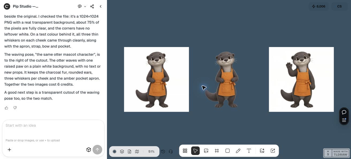This screenshot has height=159, width=351.
Task: Click the AI video generator icon
Action: coord(273,151)
